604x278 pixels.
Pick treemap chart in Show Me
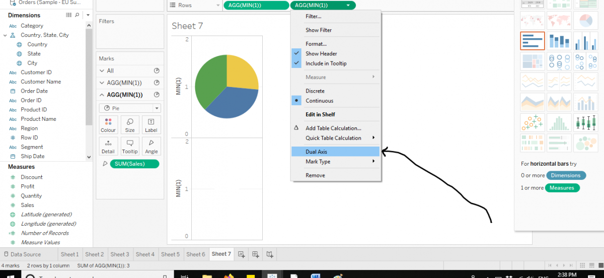(533, 61)
